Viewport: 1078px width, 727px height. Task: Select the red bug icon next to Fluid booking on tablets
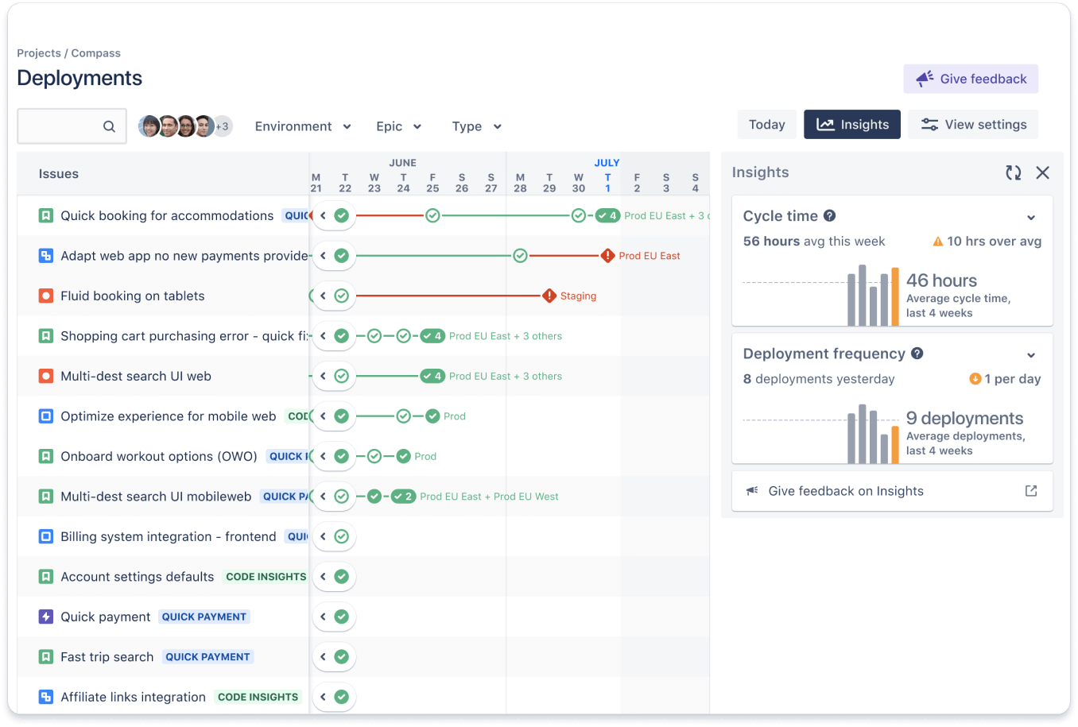45,296
